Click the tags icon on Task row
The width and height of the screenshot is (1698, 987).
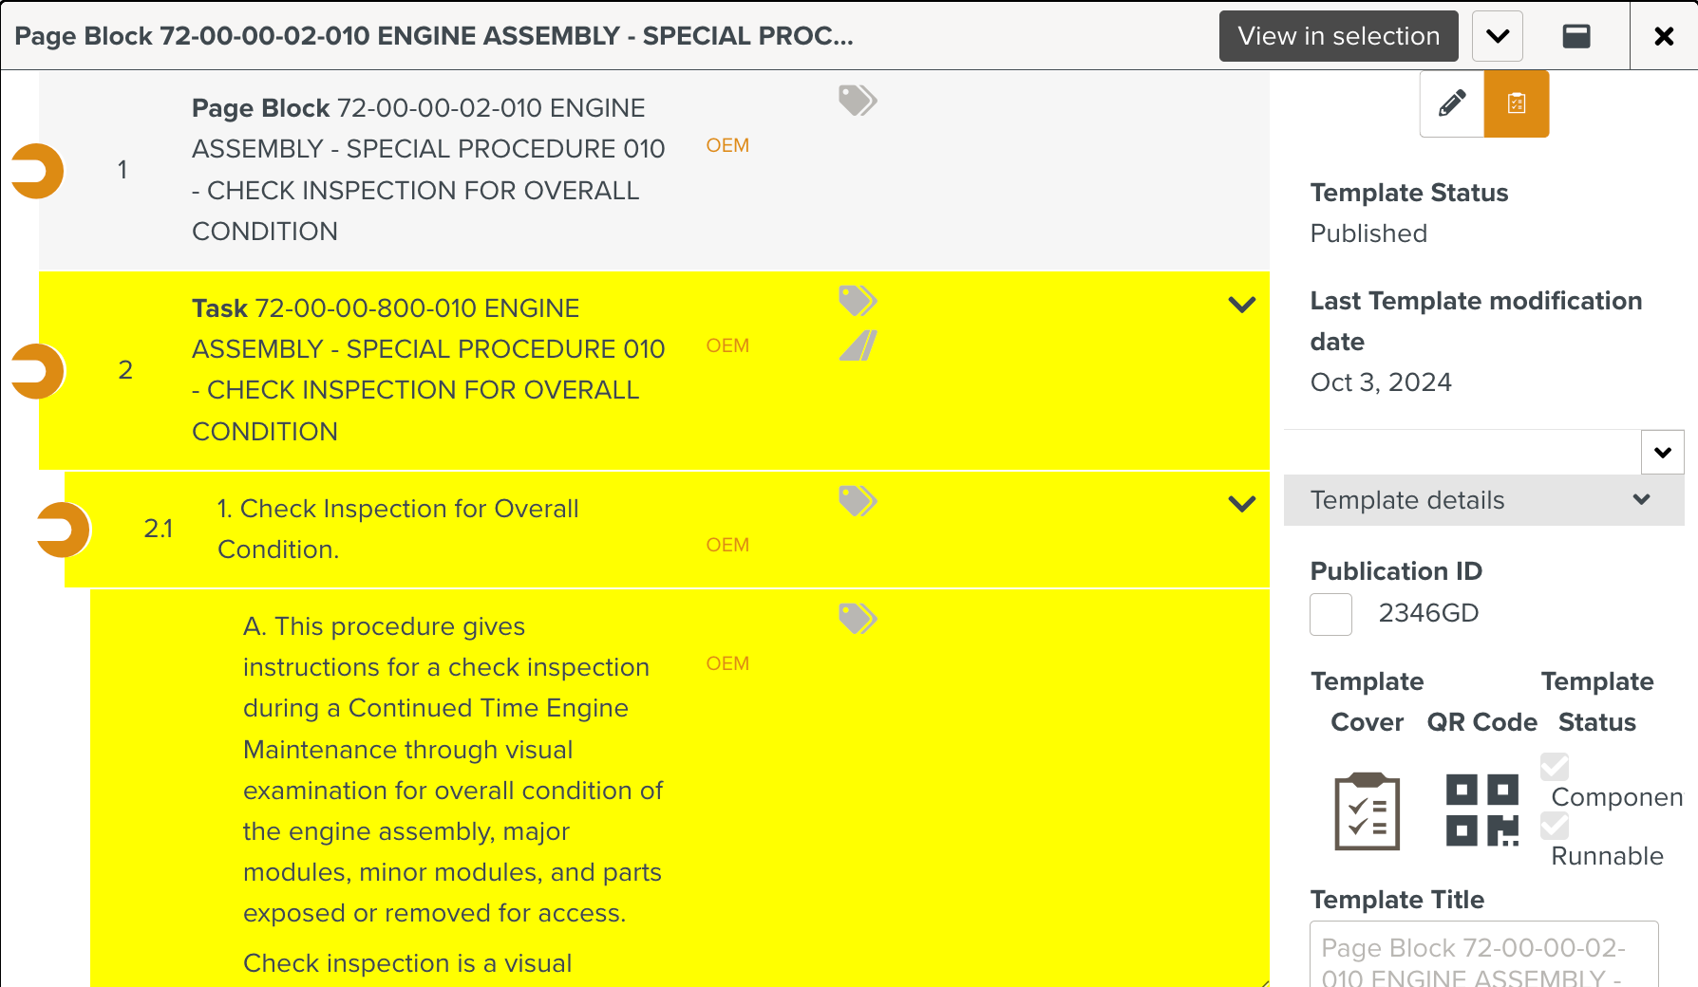click(857, 301)
